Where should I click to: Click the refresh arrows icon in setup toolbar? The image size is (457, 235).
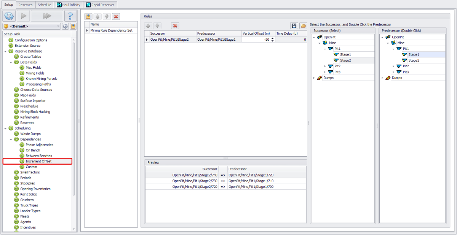pos(9,16)
